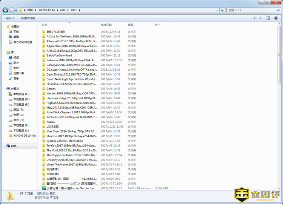Viewport: 283px width, 204px height.
Task: Click the change view icon in toolbar
Action: pyautogui.click(x=255, y=18)
